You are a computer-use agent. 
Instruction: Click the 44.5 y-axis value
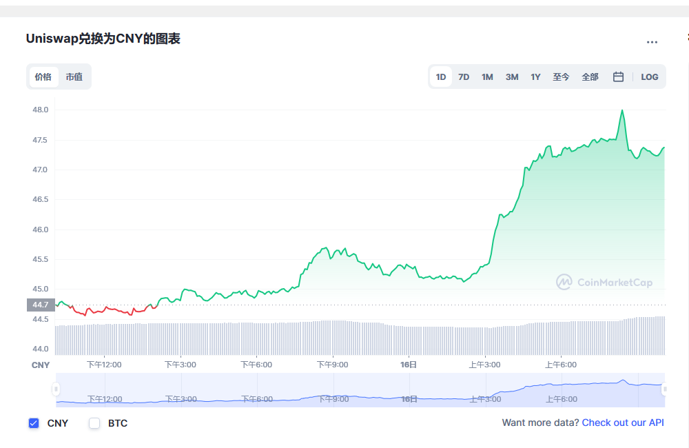click(41, 319)
